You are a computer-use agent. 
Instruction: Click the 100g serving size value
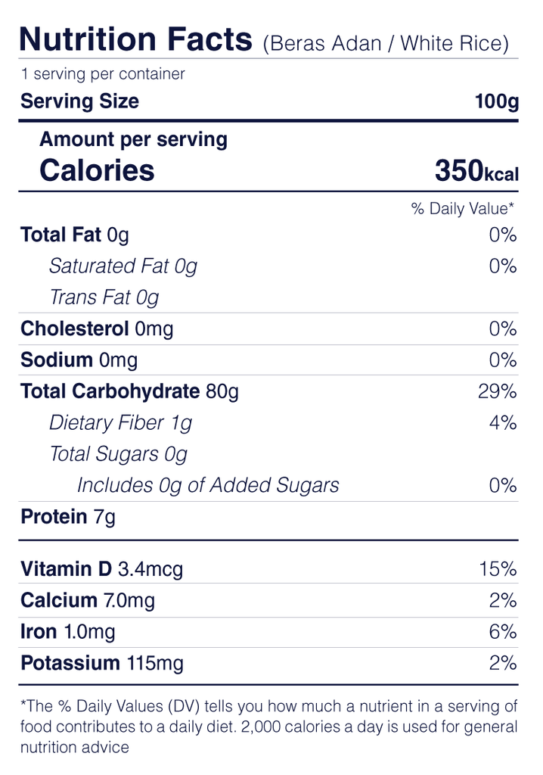point(497,101)
